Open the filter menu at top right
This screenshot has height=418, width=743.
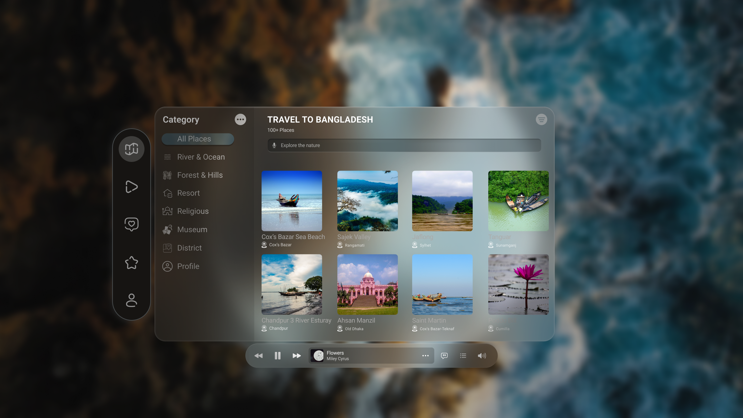pyautogui.click(x=541, y=120)
